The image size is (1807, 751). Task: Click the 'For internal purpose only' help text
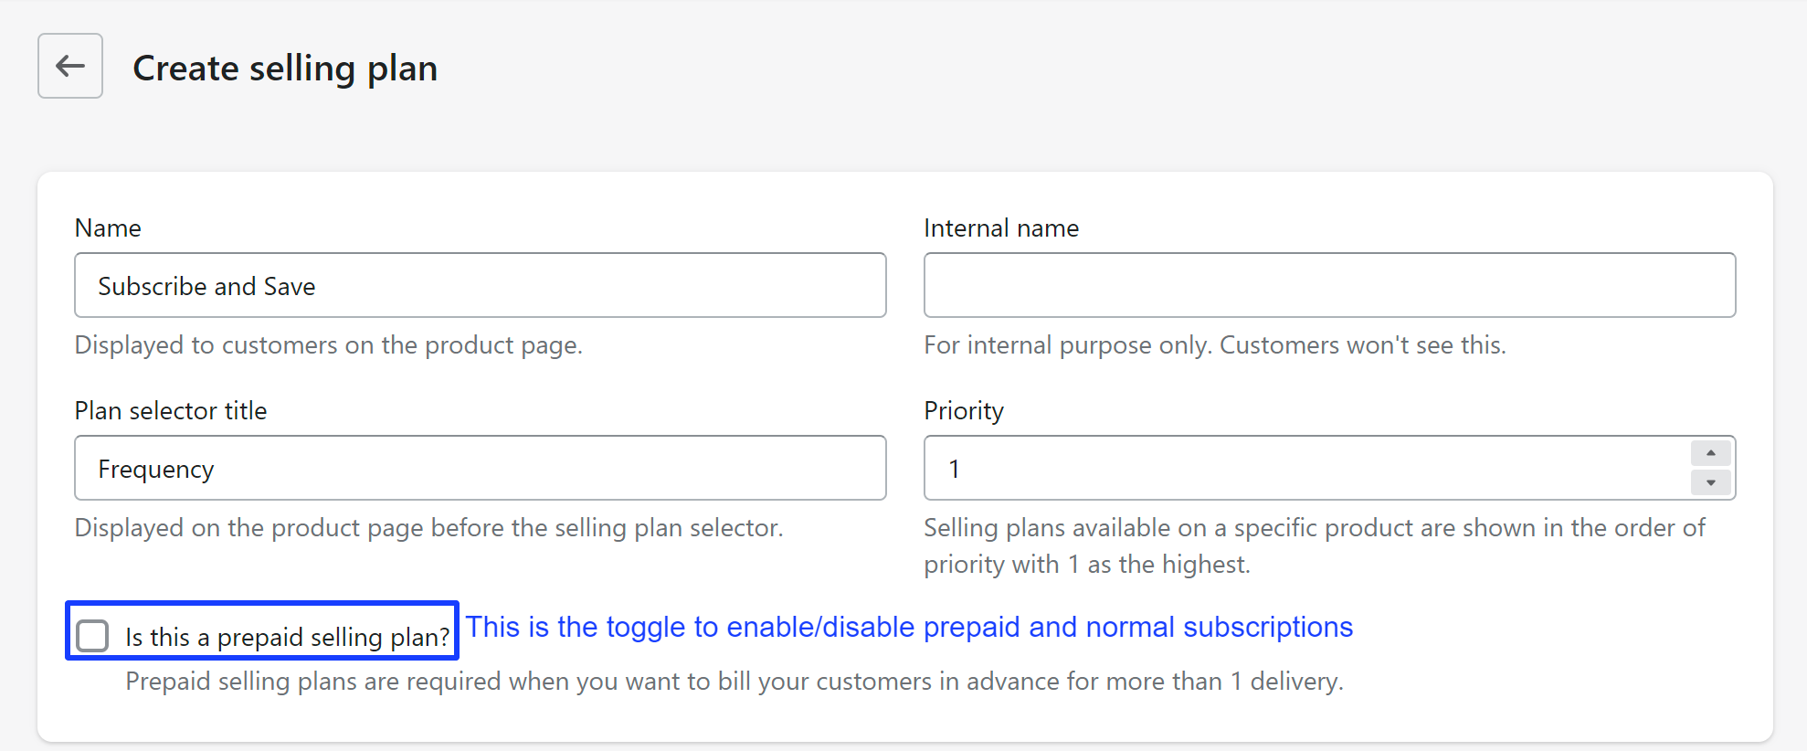click(x=1215, y=345)
